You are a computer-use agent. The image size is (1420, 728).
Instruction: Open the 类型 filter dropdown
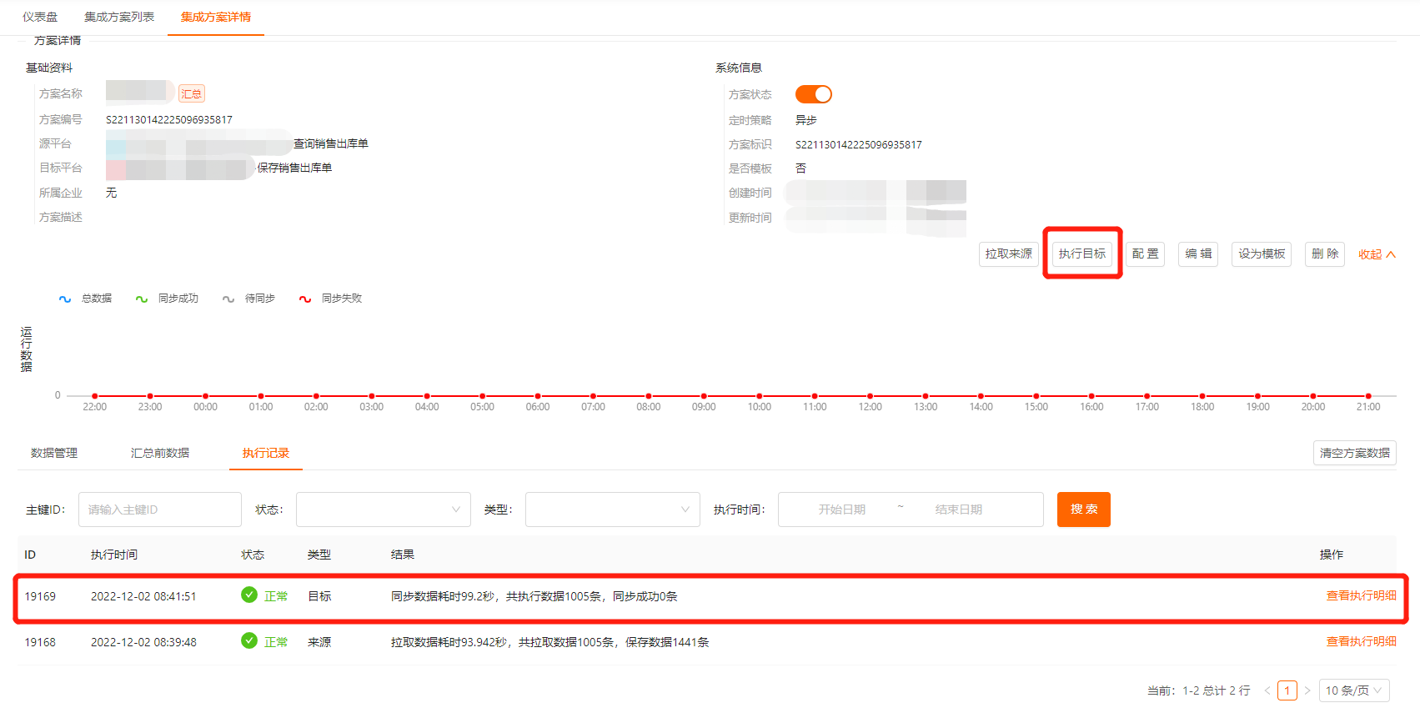point(612,510)
